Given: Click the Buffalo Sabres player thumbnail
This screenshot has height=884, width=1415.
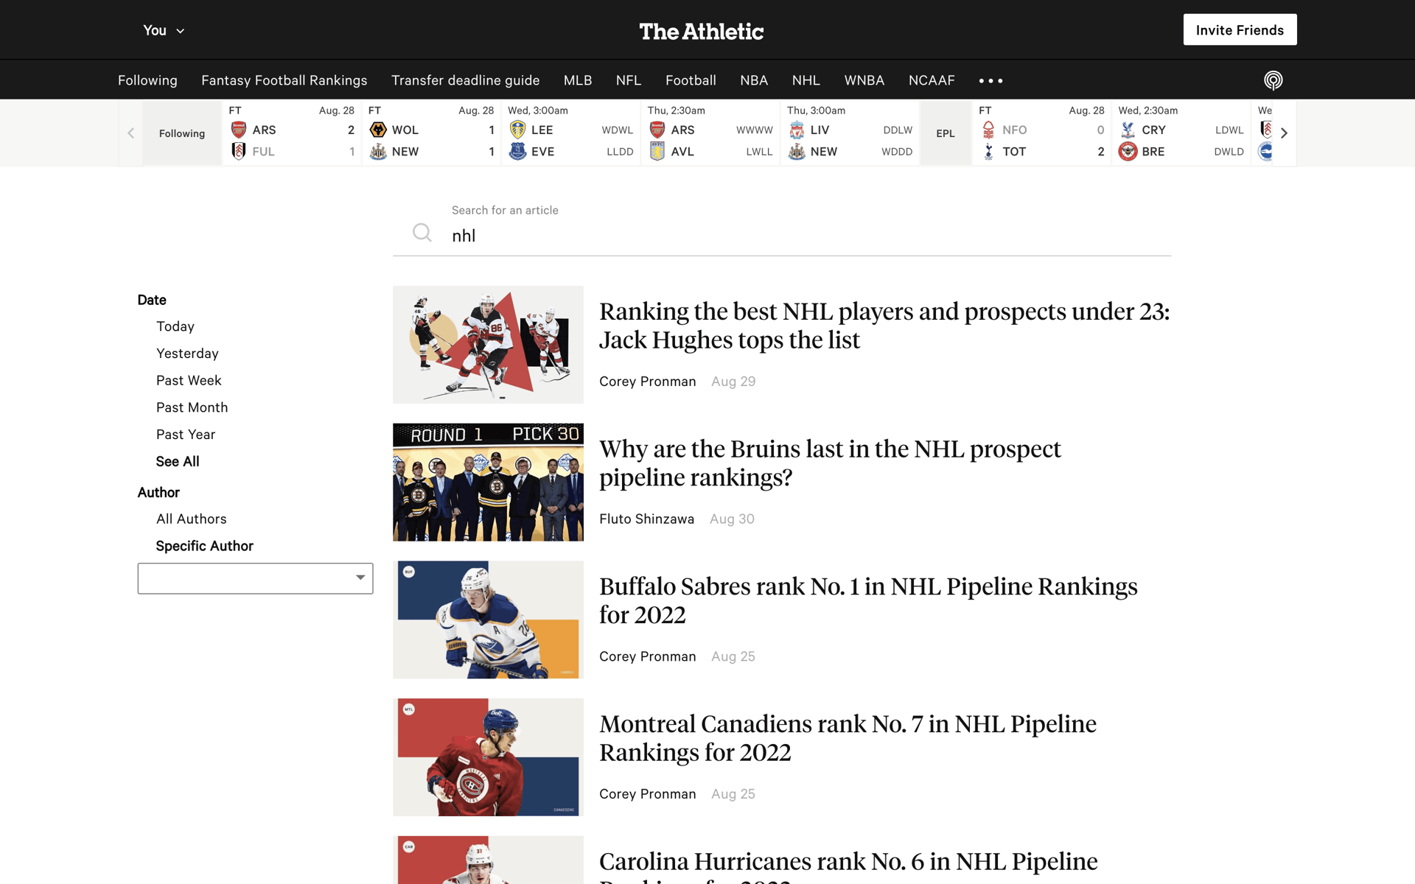Looking at the screenshot, I should click(488, 620).
